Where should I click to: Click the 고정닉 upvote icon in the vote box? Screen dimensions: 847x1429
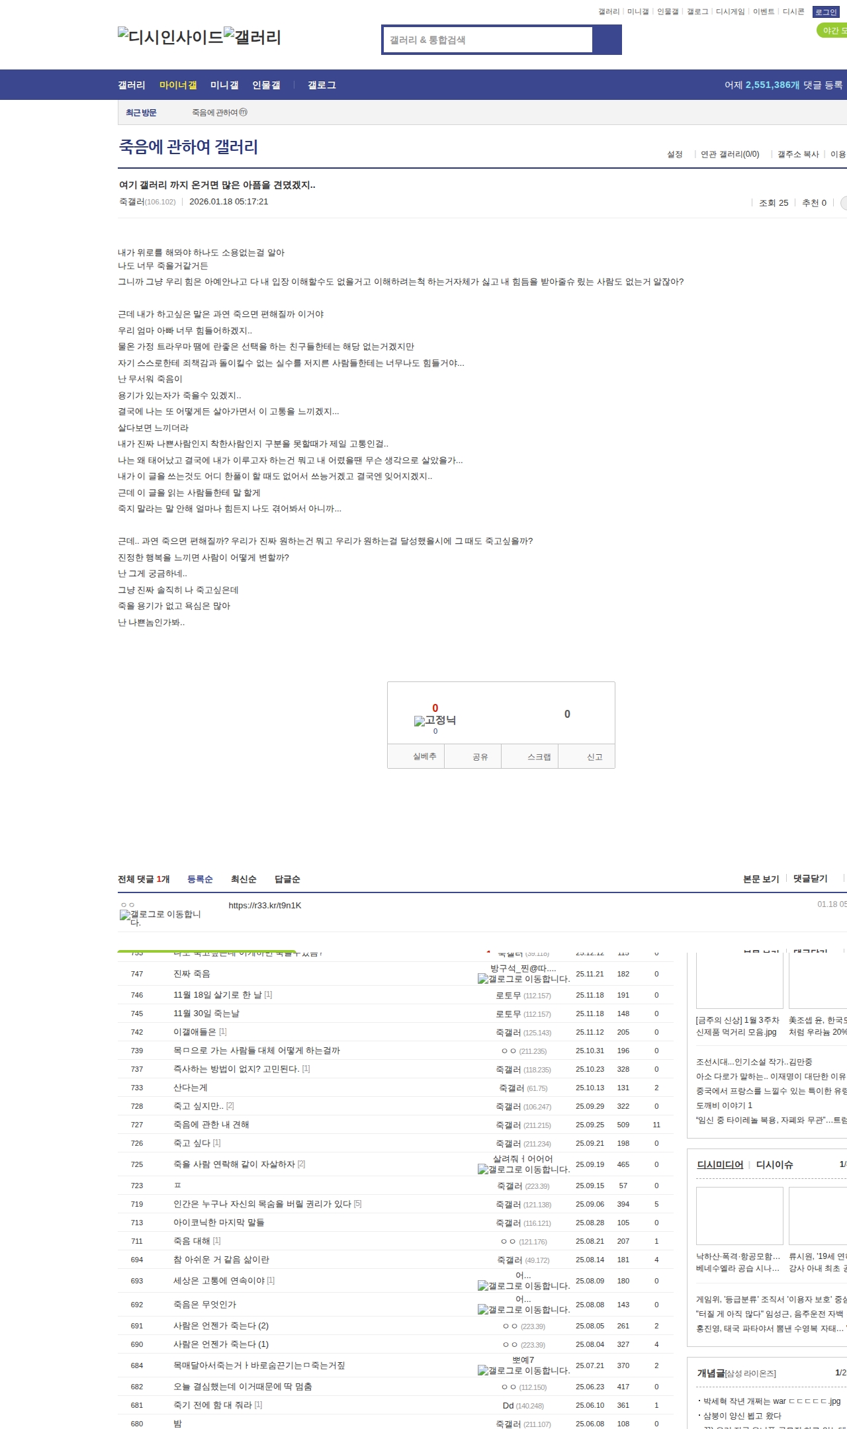pyautogui.click(x=435, y=720)
